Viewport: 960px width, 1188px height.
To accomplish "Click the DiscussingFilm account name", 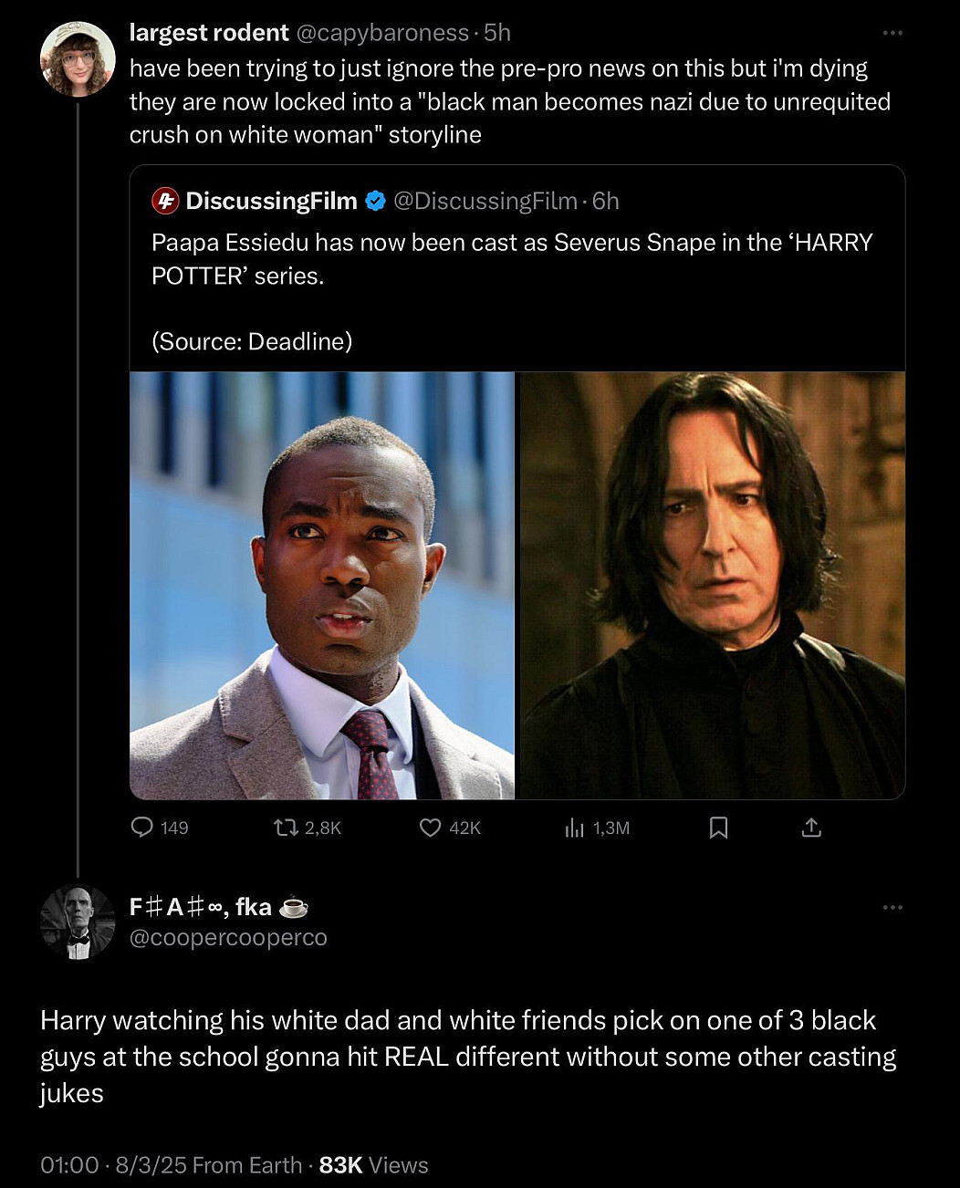I will click(x=271, y=201).
